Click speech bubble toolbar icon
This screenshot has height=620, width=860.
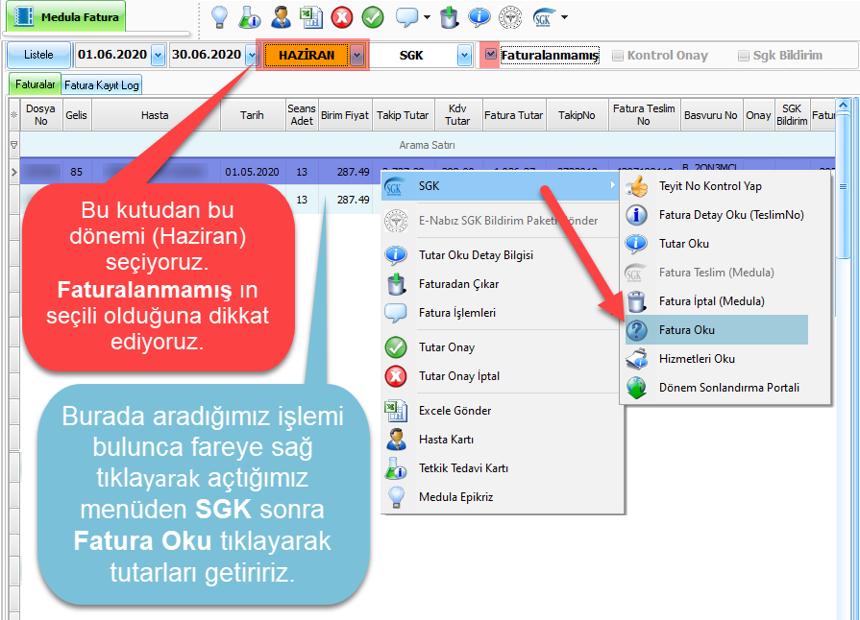coord(407,17)
